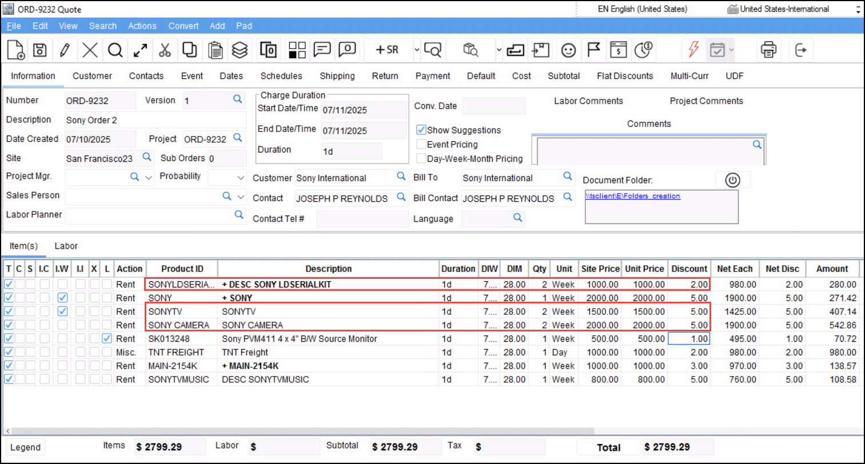Tick the Day-Week-Month Pricing checkbox
The width and height of the screenshot is (865, 464).
click(421, 159)
